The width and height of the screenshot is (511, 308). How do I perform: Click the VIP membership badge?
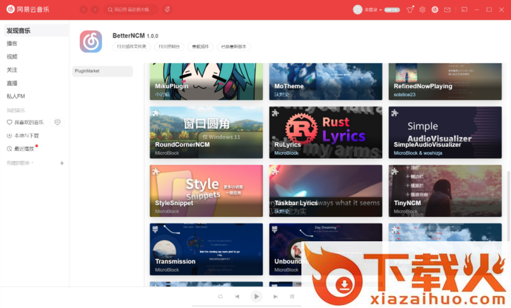pyautogui.click(x=392, y=10)
